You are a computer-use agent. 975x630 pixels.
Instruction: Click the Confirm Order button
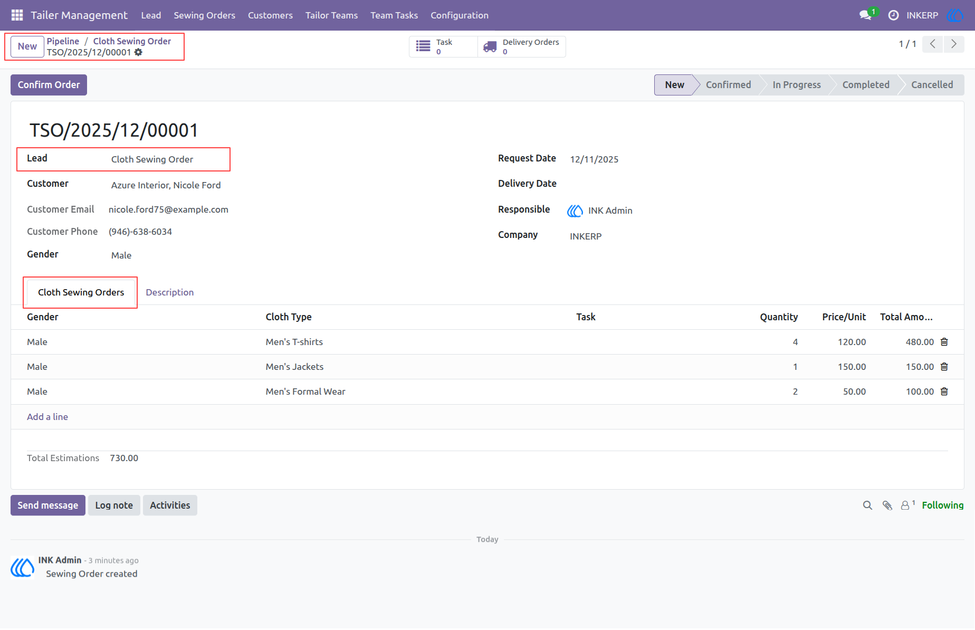click(49, 85)
